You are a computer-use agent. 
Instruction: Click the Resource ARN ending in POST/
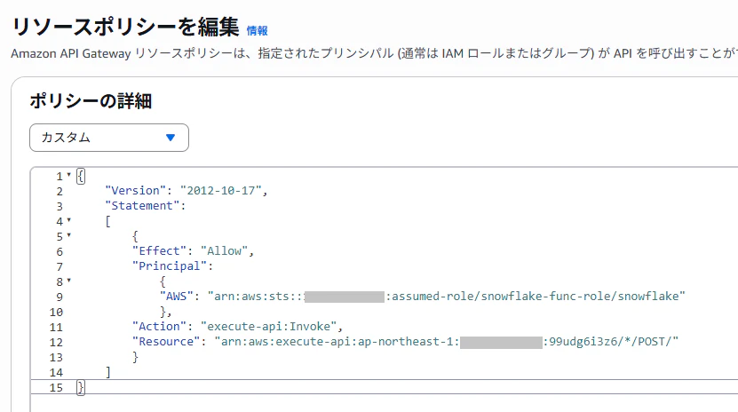pos(446,341)
